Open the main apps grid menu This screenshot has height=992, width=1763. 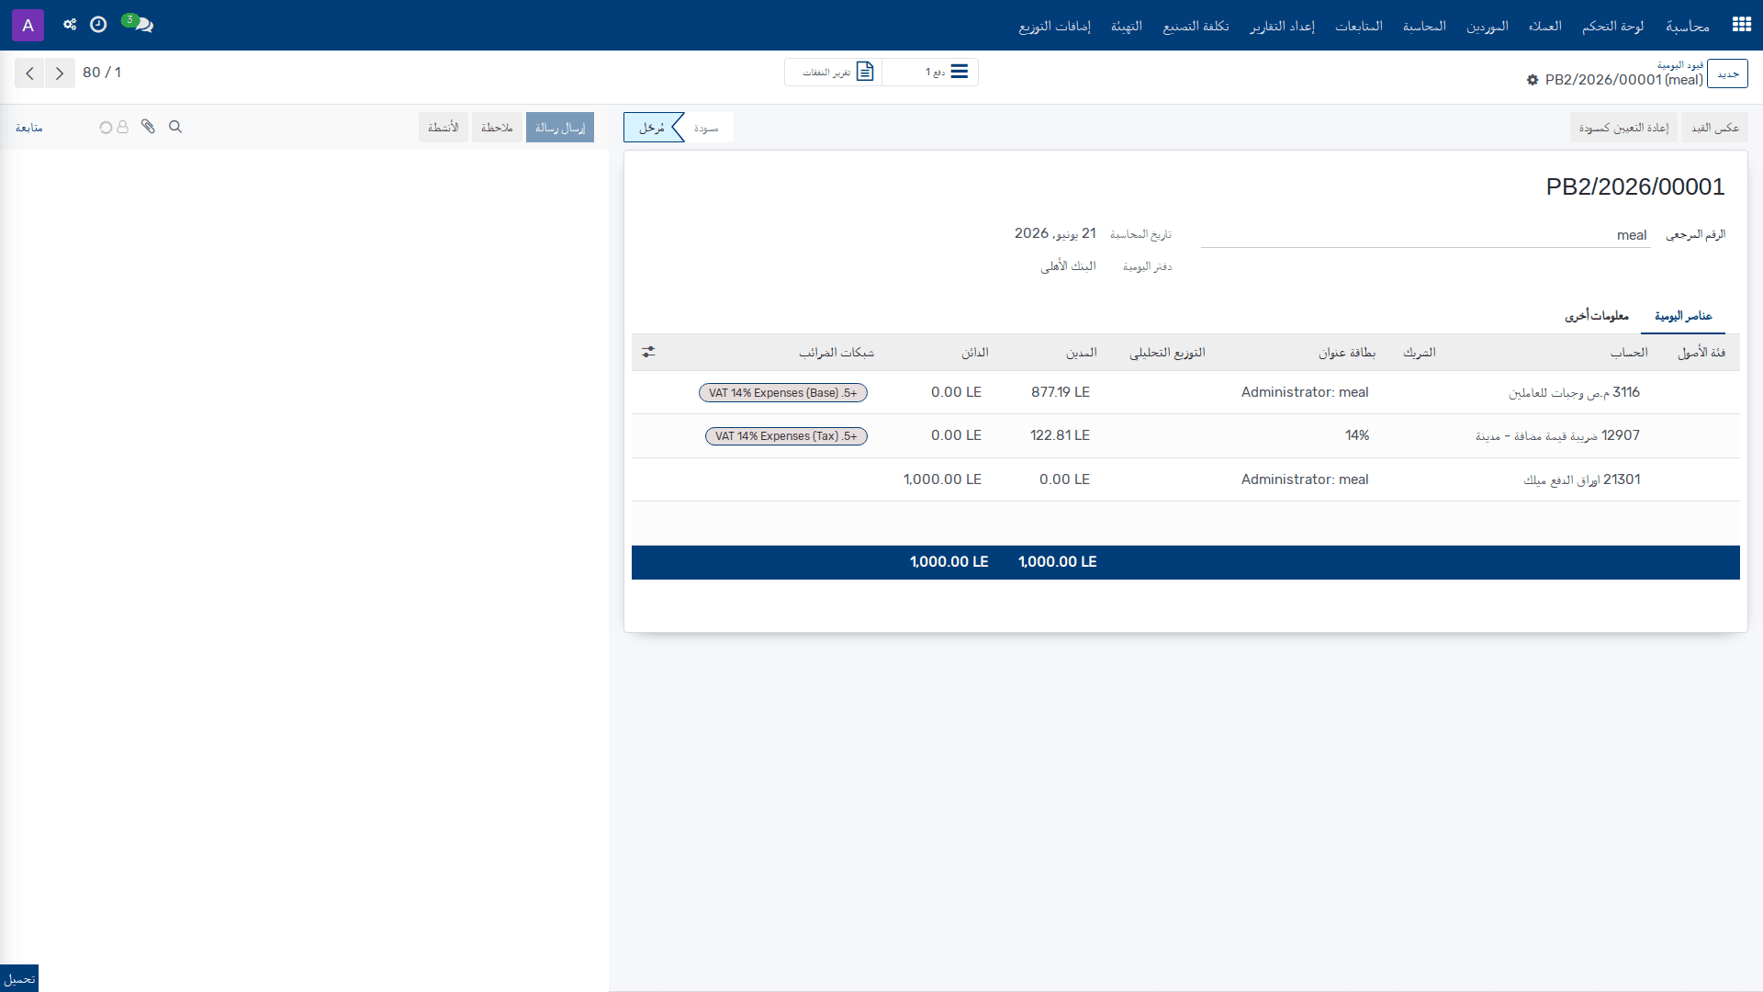tap(1741, 25)
